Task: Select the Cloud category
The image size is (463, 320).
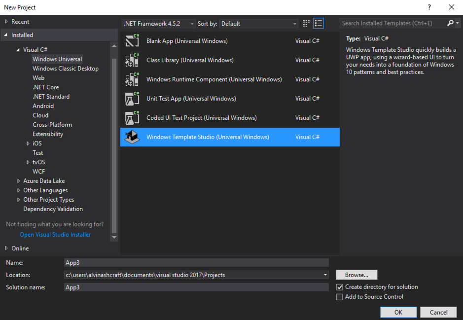Action: point(40,115)
